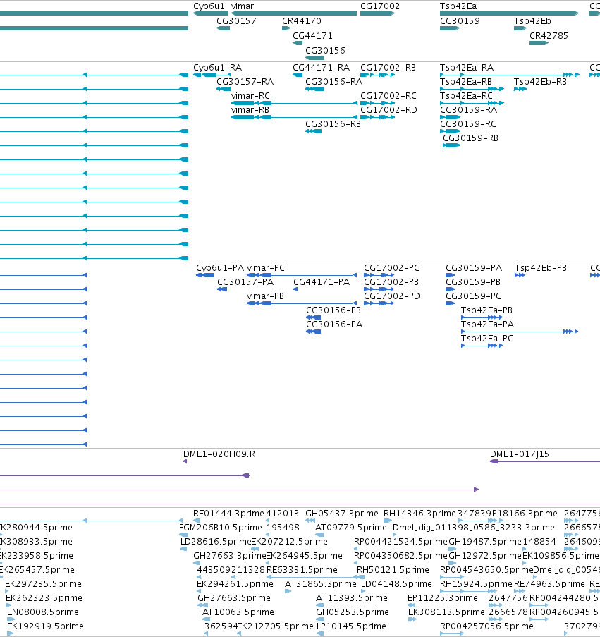Image resolution: width=600 pixels, height=637 pixels.
Task: Click the EK297235.5prime EST label
Action: click(x=44, y=584)
